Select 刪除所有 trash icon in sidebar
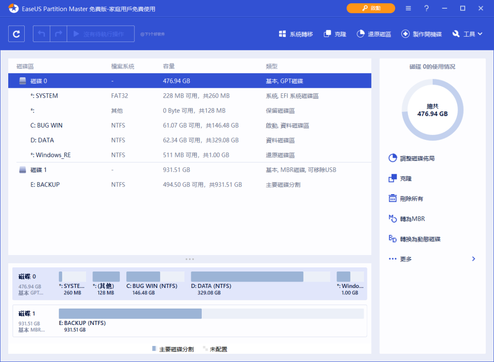The height and width of the screenshot is (362, 494). pyautogui.click(x=392, y=198)
